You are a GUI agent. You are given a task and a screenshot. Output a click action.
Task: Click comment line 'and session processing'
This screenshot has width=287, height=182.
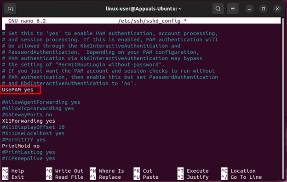pyautogui.click(x=110, y=40)
